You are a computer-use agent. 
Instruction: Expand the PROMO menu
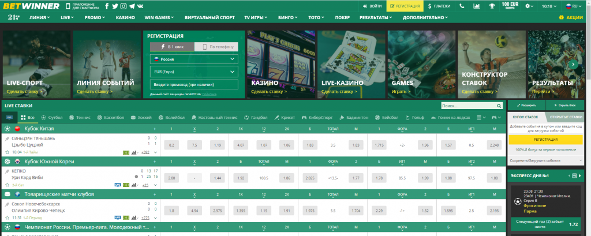tap(95, 17)
